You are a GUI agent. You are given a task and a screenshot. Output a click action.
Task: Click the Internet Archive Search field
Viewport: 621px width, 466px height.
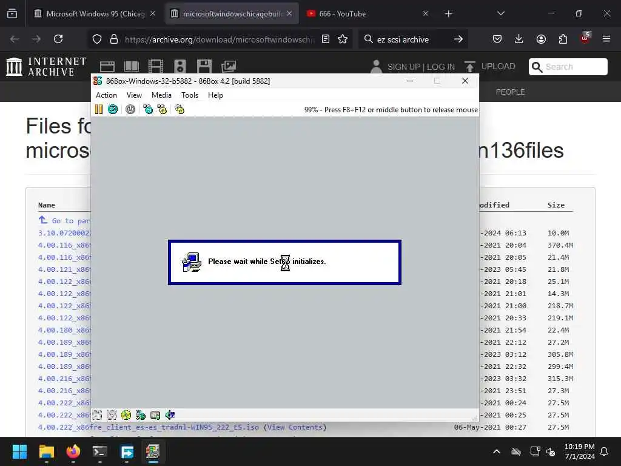point(568,67)
